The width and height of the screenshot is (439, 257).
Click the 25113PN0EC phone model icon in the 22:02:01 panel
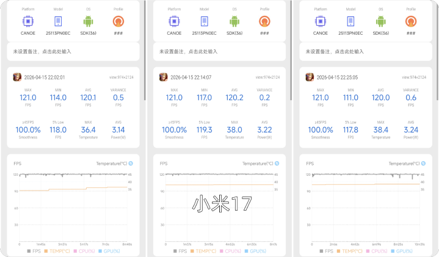coord(58,21)
